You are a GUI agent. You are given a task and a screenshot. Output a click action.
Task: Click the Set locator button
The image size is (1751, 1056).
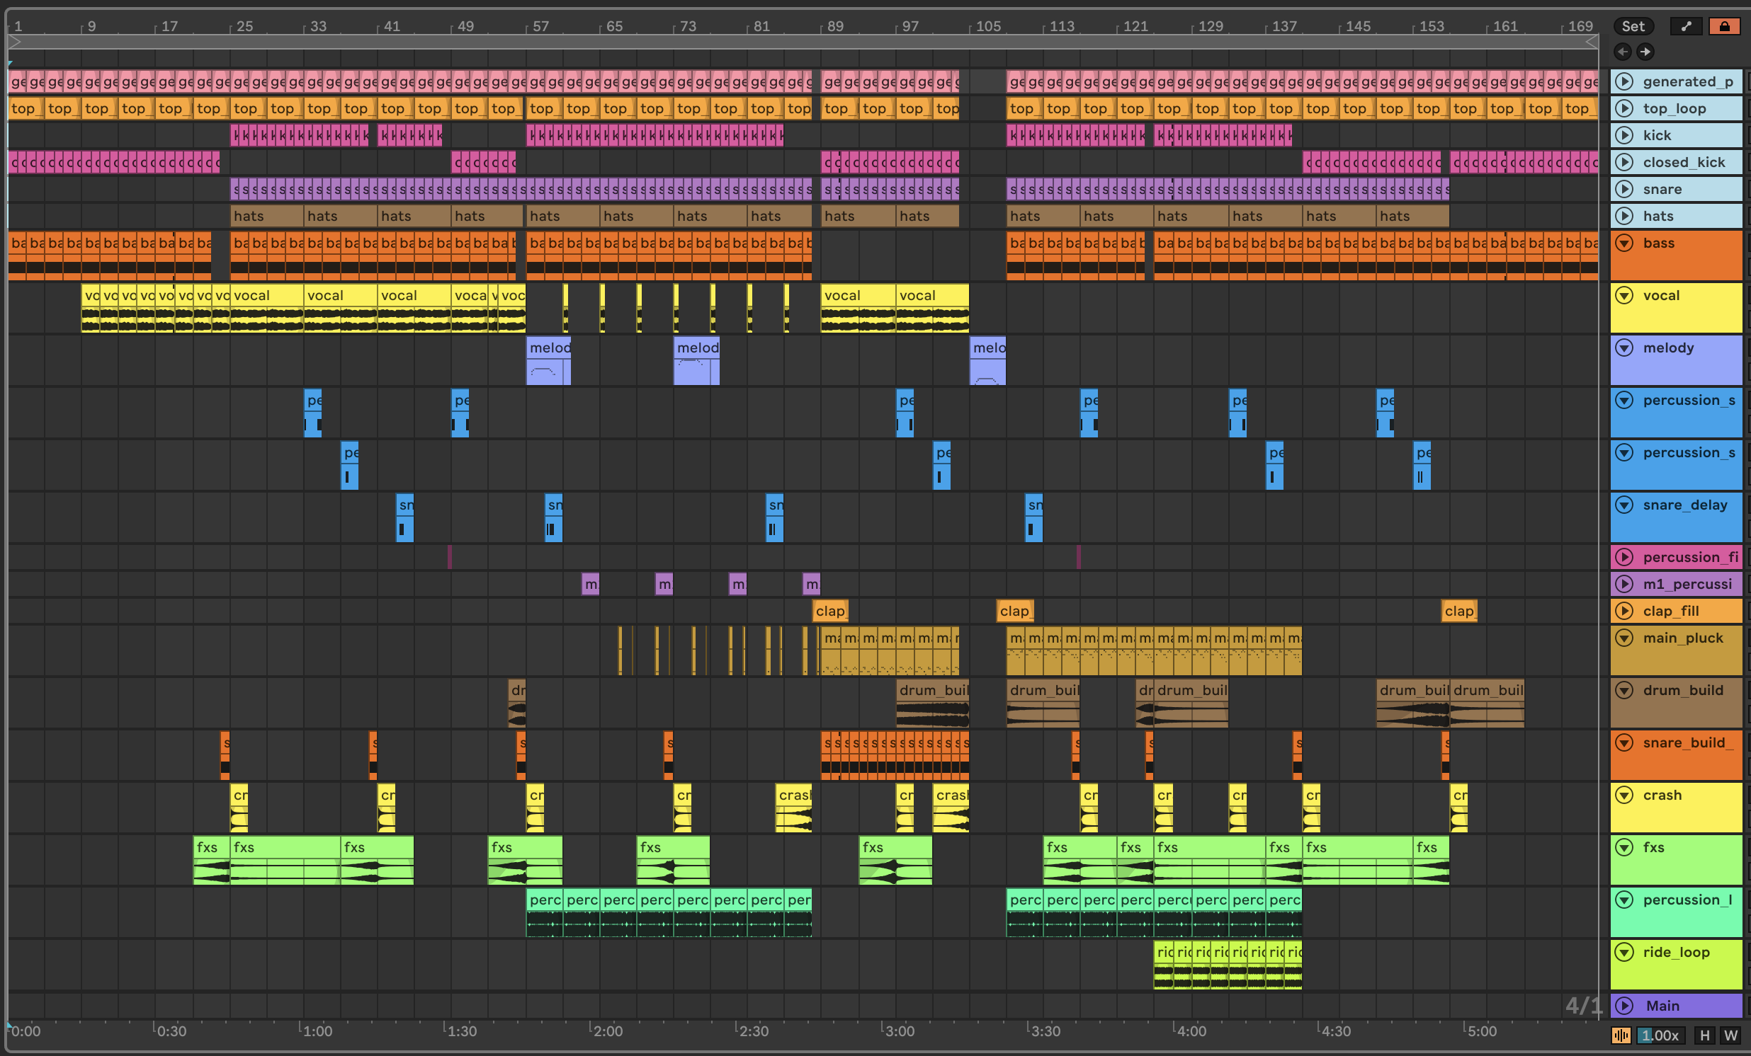tap(1632, 26)
